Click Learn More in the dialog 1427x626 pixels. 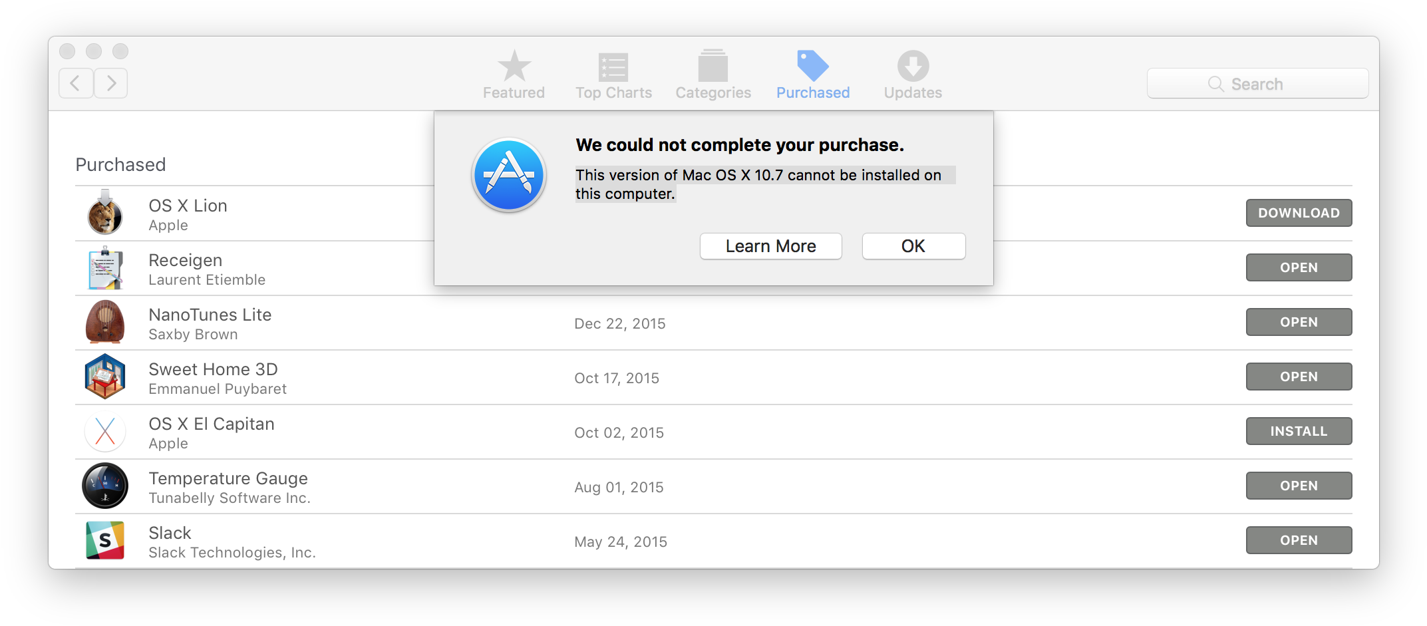[770, 246]
